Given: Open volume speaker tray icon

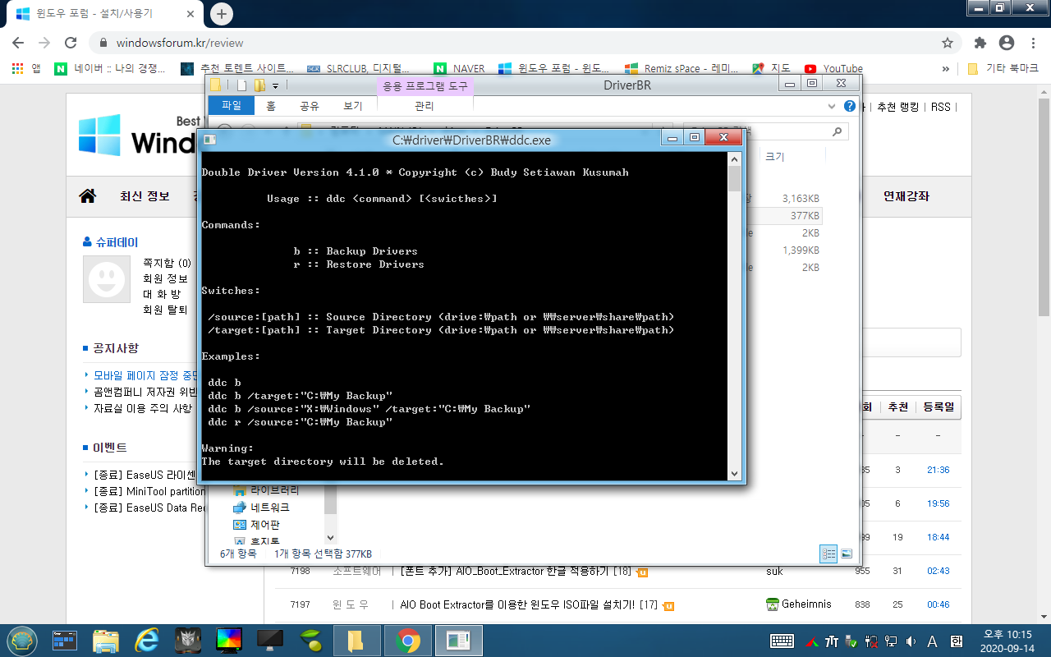Looking at the screenshot, I should coord(911,641).
